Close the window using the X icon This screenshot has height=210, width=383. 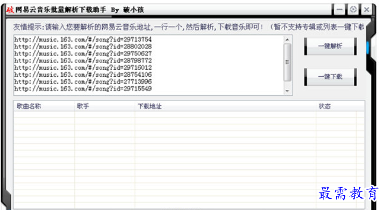pos(367,10)
